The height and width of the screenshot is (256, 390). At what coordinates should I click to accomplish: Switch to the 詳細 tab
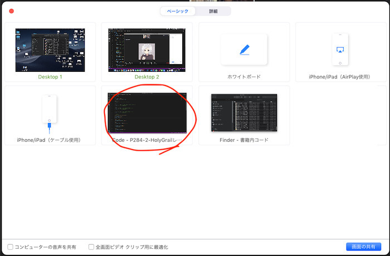(213, 11)
